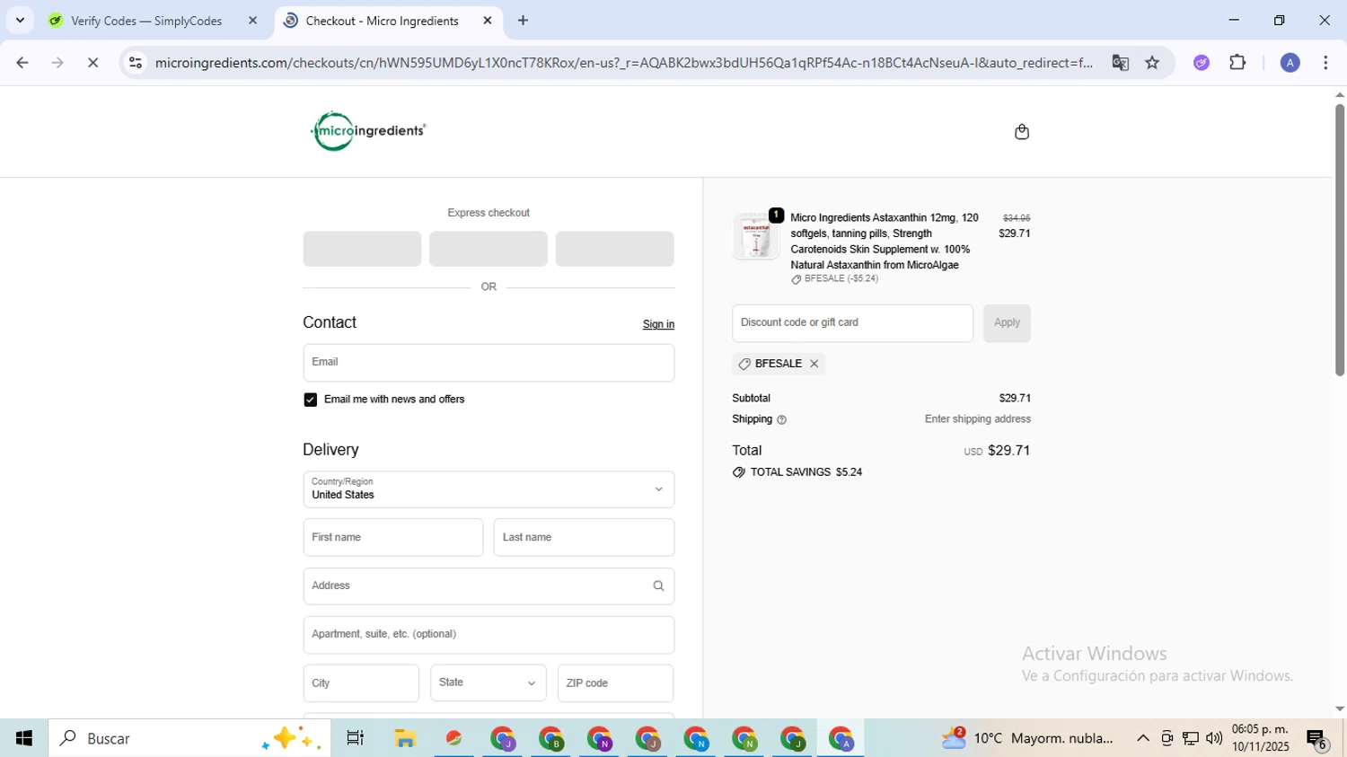1347x757 pixels.
Task: Open a new browser tab
Action: tap(523, 21)
